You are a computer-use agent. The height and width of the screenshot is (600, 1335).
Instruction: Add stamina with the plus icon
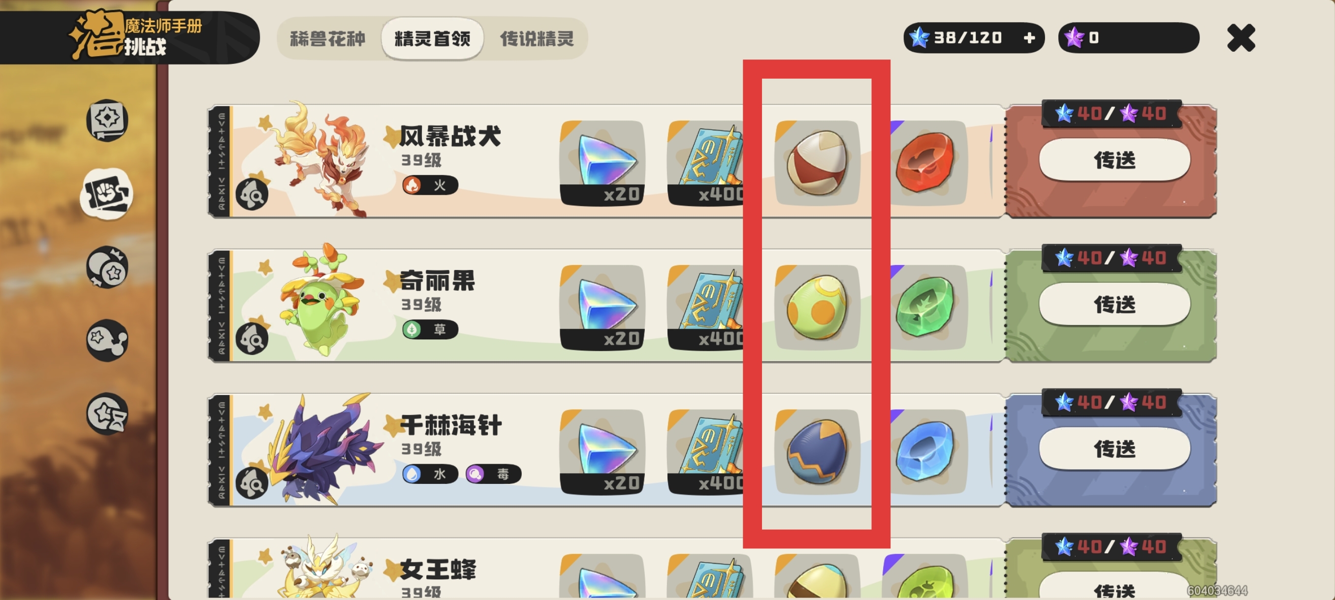pyautogui.click(x=1029, y=38)
